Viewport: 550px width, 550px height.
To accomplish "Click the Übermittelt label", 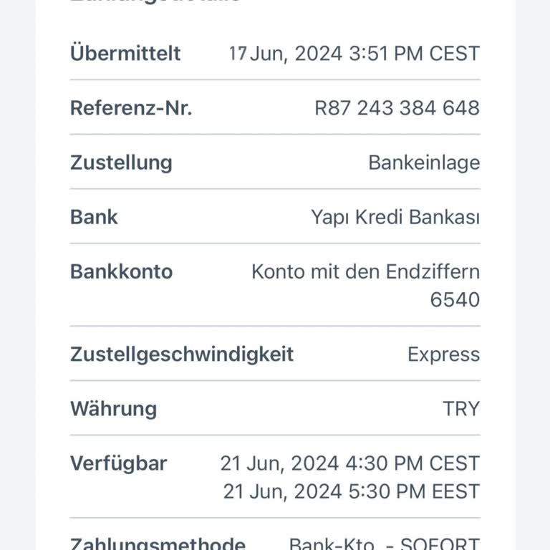I will click(125, 54).
